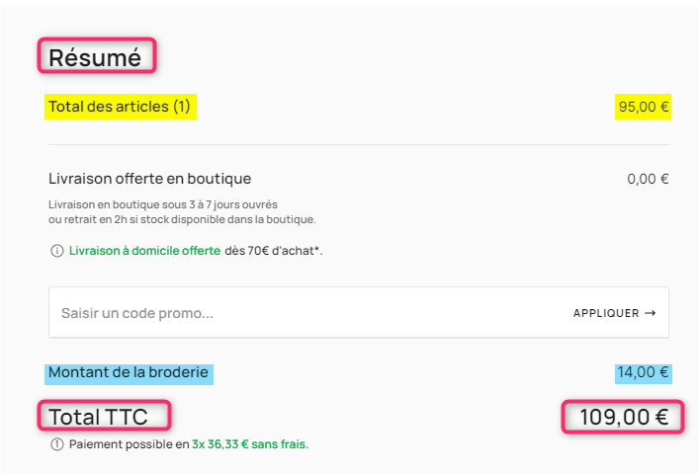699x473 pixels.
Task: Click the arrow icon next to APPLIQUER
Action: 650,313
